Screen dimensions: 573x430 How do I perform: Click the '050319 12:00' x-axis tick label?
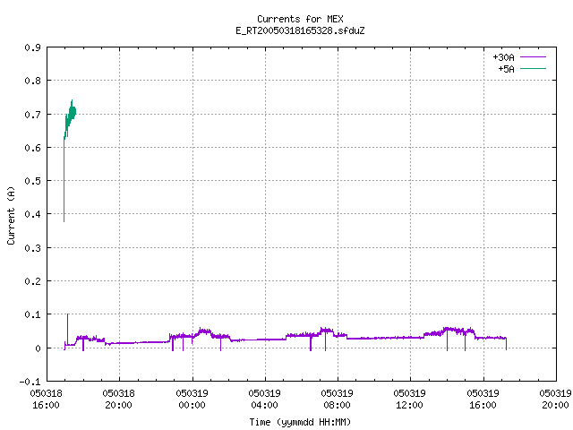pyautogui.click(x=410, y=400)
